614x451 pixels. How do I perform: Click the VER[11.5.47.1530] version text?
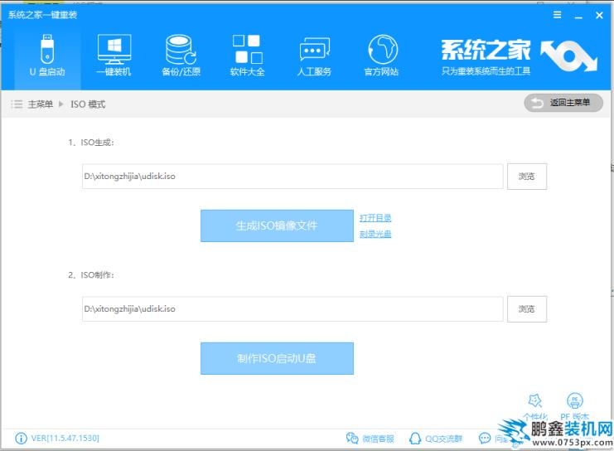[65, 438]
